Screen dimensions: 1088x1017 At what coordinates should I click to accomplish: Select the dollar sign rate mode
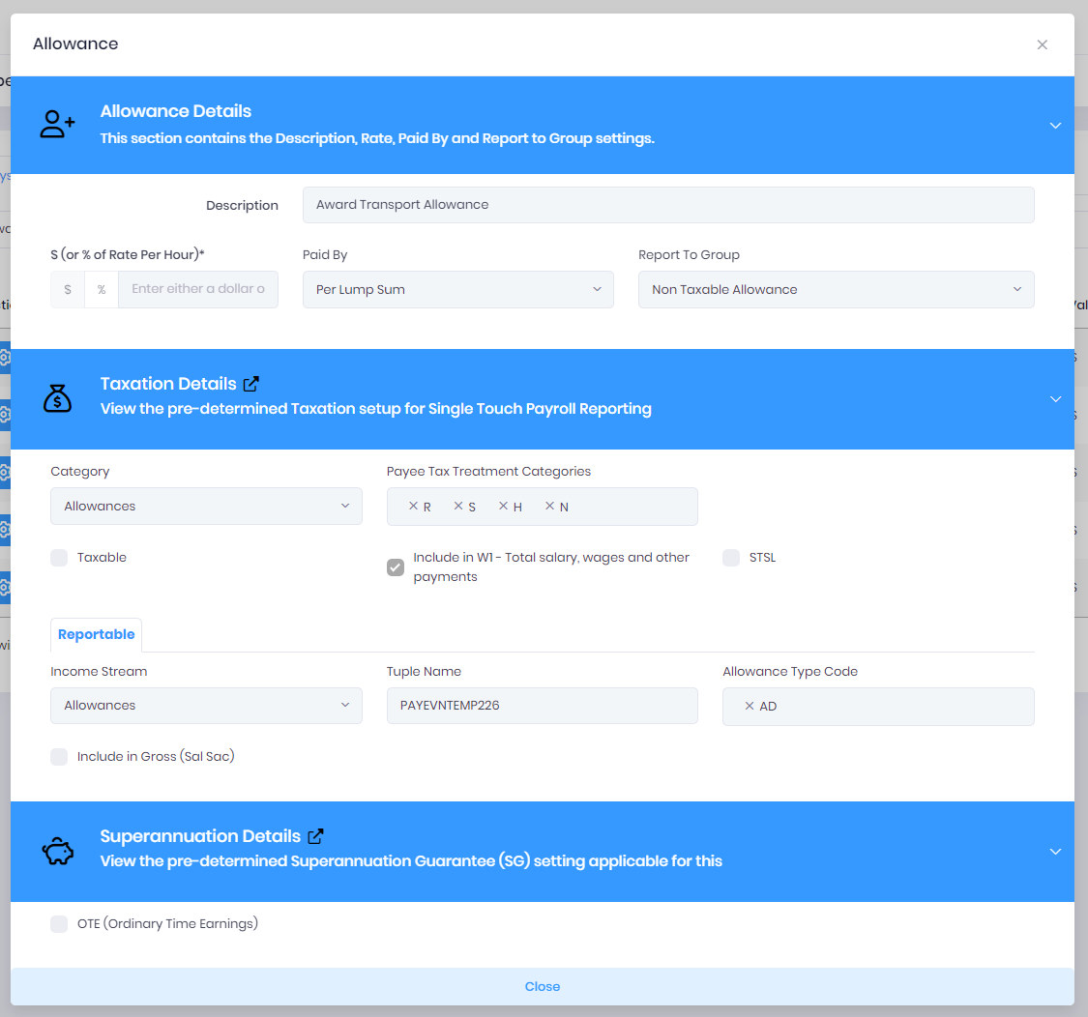[x=68, y=289]
